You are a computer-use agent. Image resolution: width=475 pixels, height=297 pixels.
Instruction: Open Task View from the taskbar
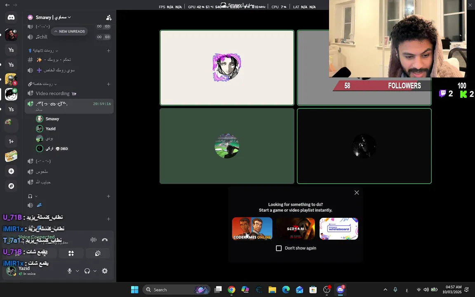[218, 290]
